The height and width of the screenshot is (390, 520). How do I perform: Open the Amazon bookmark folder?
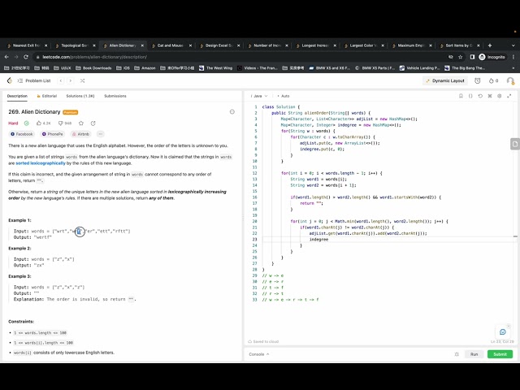click(x=145, y=68)
